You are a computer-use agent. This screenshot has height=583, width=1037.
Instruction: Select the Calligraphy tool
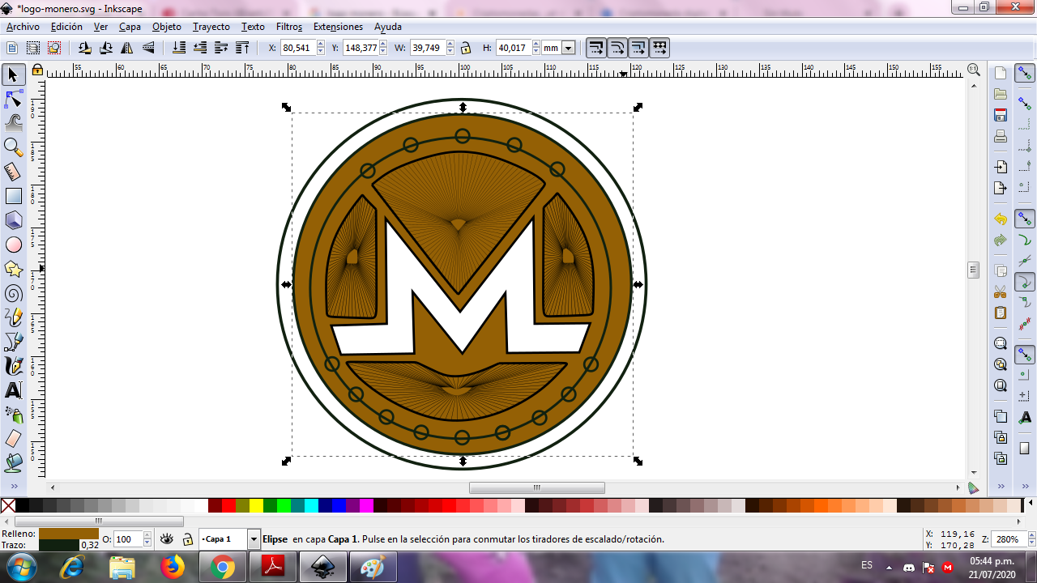[x=13, y=366]
